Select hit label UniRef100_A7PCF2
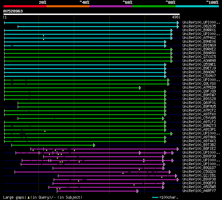Image resolution: width=222 pixels, height=200 pixels. click(199, 111)
